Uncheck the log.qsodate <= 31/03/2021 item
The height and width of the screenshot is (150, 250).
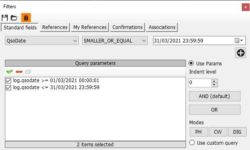pos(8,87)
